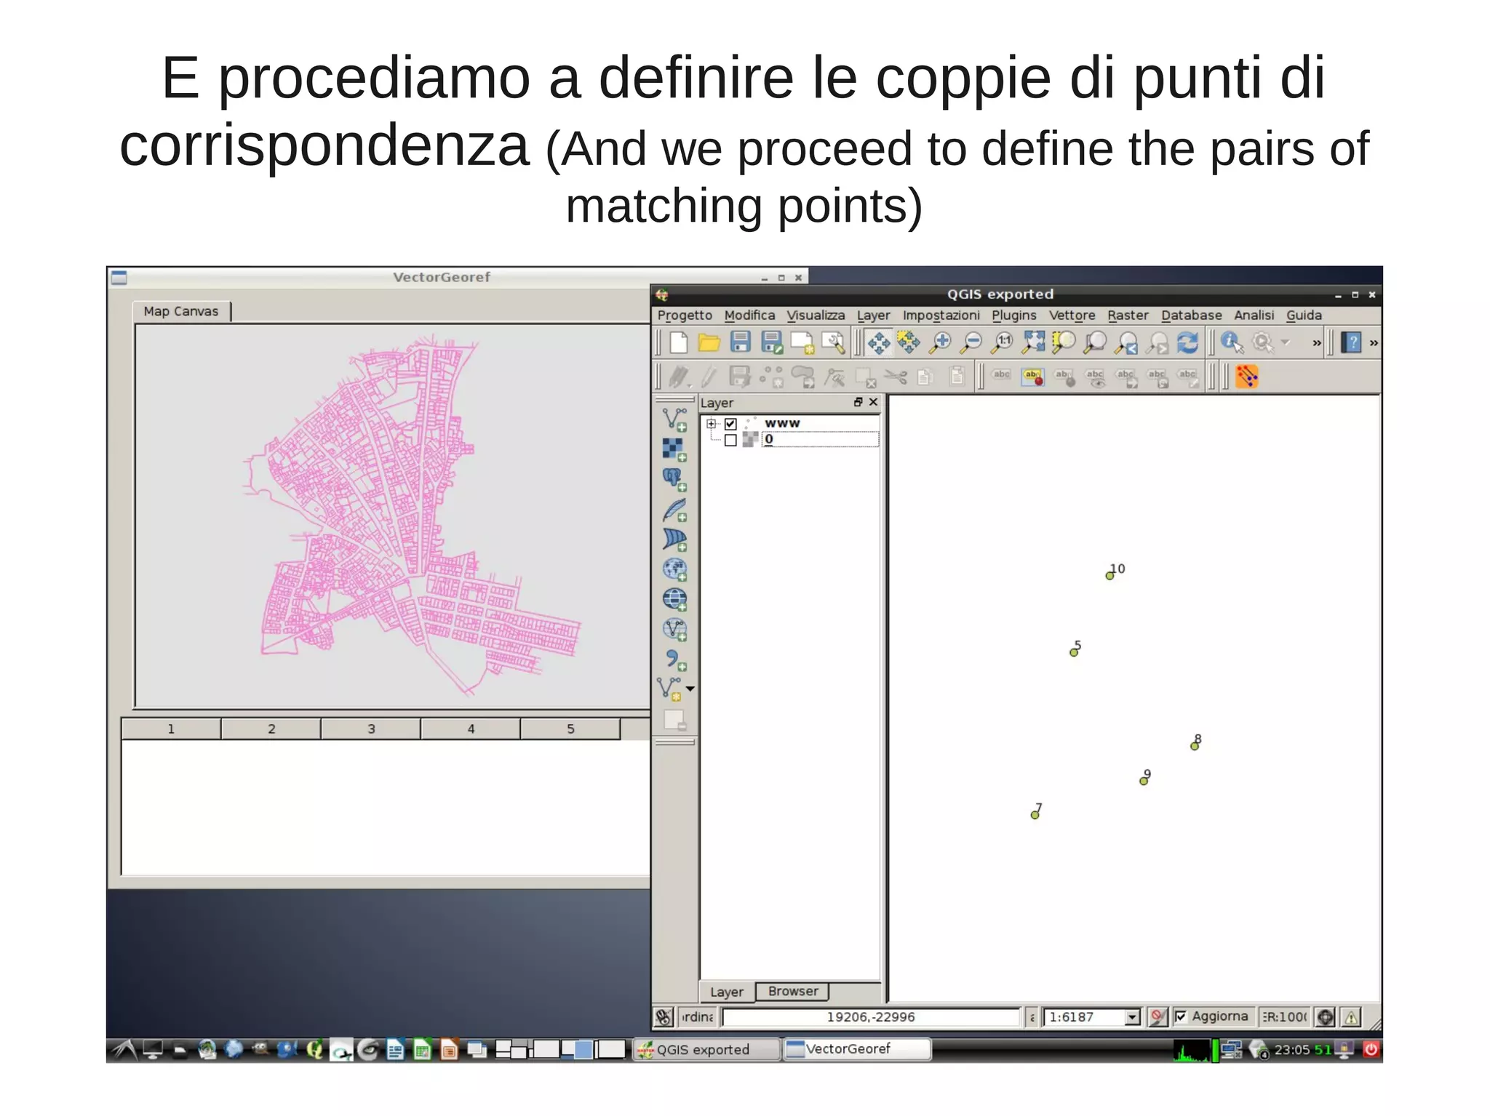Image resolution: width=1490 pixels, height=1116 pixels.
Task: Click Add PostGIS Layer elephant icon
Action: pos(674,479)
